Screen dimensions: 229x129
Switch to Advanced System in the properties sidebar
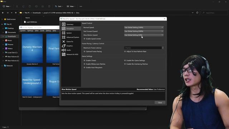pyautogui.click(x=71, y=37)
